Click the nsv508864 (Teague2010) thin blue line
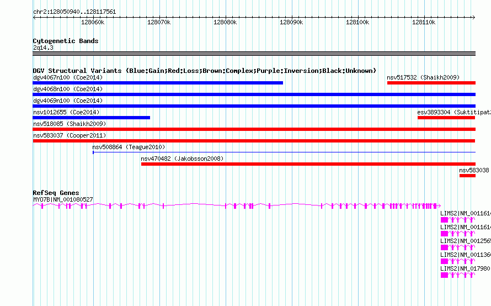The image size is (491, 306). [284, 152]
